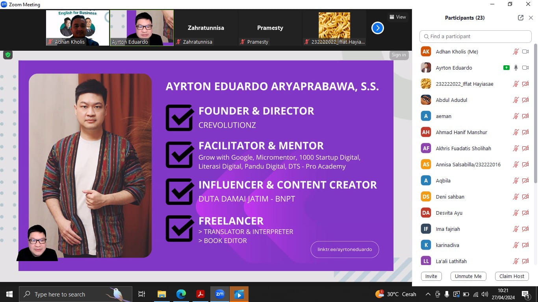Click the green encryption shield icon
This screenshot has height=302, width=538.
click(x=8, y=55)
